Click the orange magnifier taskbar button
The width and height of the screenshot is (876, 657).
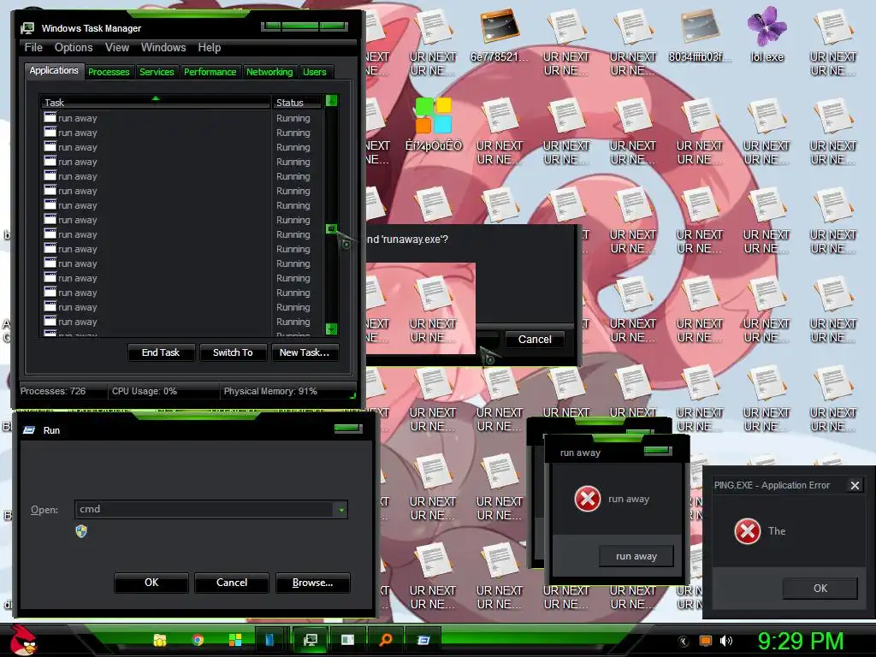point(386,640)
